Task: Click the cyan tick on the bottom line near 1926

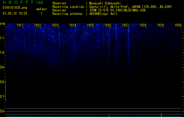Action: [x=109, y=116]
